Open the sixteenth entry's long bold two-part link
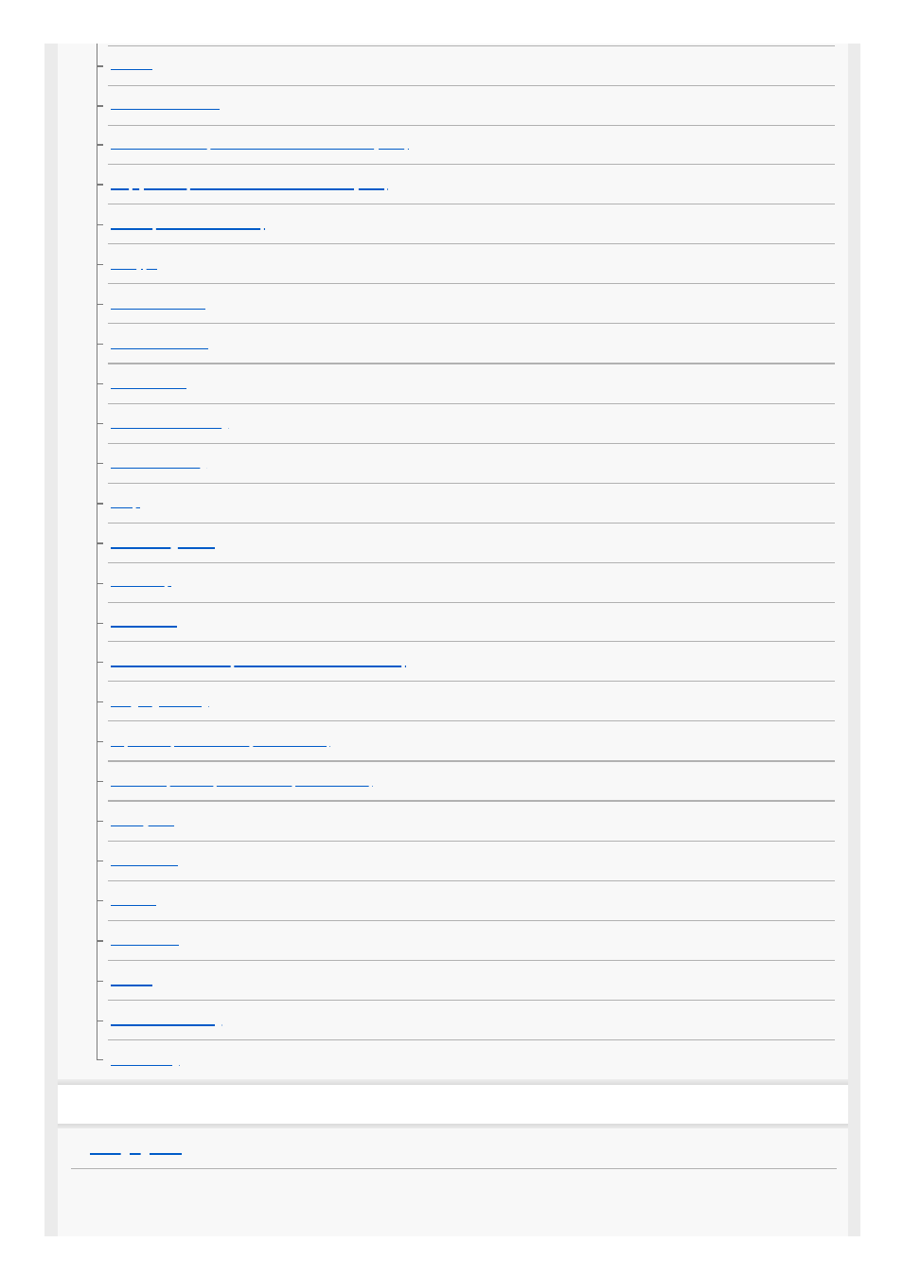The width and height of the screenshot is (903, 1278). pyautogui.click(x=257, y=665)
